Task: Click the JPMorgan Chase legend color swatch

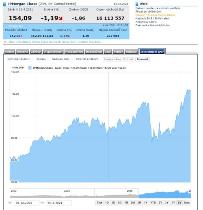Action: (x=30, y=68)
